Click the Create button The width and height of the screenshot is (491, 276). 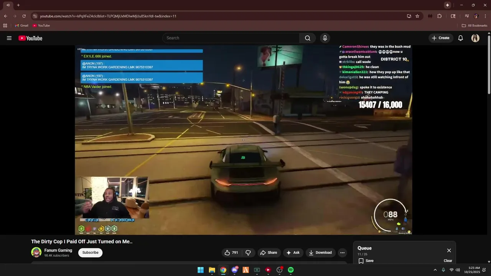pyautogui.click(x=440, y=38)
